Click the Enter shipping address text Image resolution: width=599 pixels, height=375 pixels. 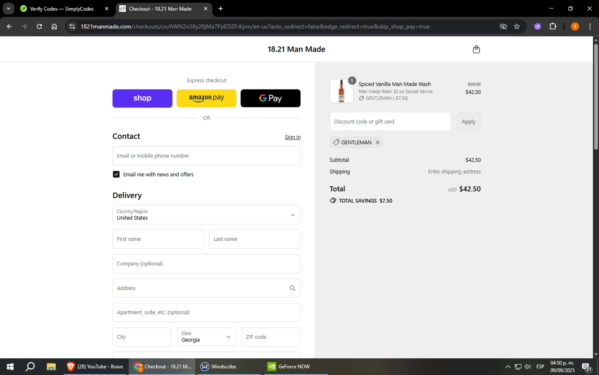[x=454, y=172]
